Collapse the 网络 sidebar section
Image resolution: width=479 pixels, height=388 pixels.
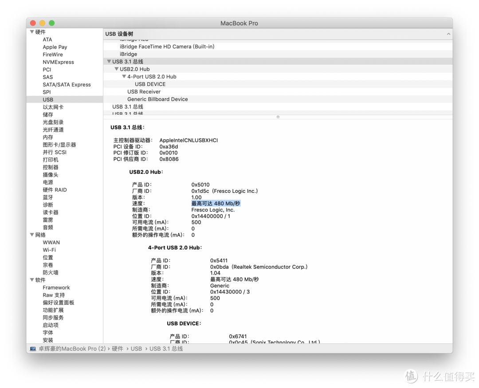pos(32,235)
